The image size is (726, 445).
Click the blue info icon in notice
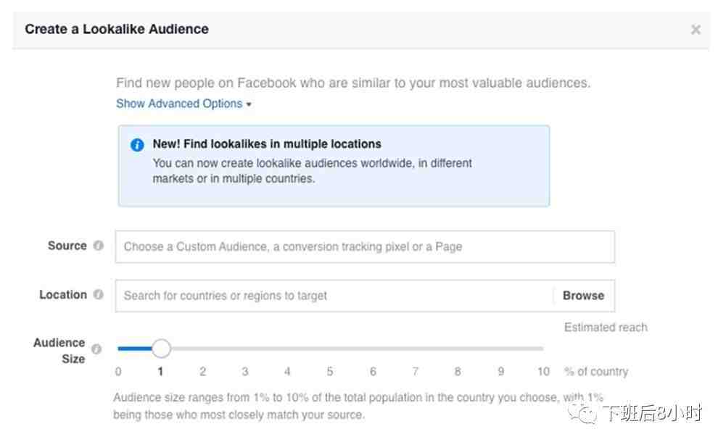click(137, 145)
